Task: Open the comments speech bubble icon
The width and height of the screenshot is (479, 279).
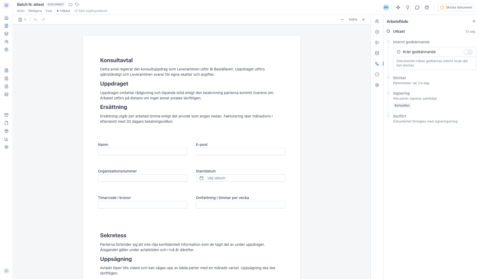Action: coord(417,7)
